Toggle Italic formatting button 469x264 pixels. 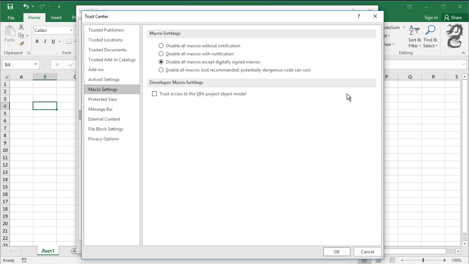pyautogui.click(x=45, y=41)
